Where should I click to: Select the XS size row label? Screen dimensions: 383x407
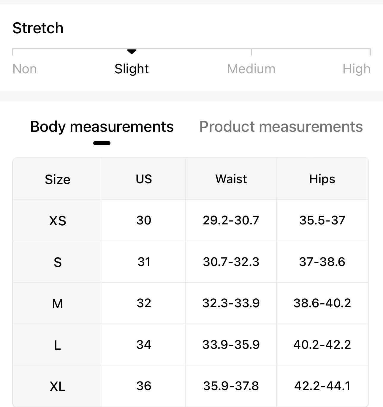coord(58,221)
